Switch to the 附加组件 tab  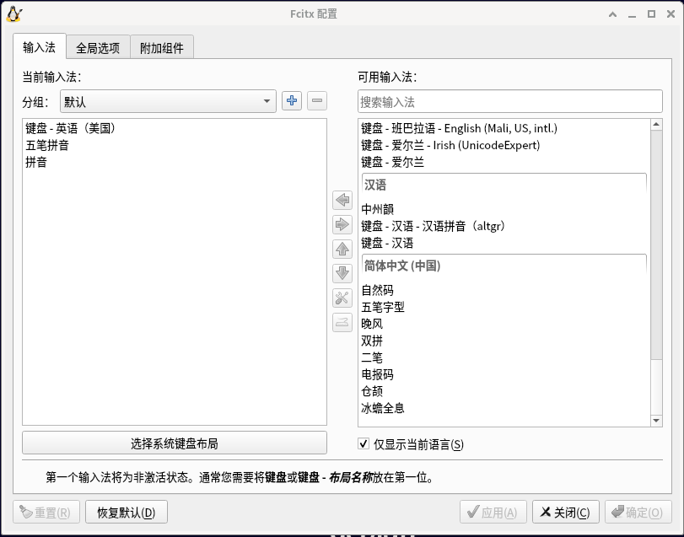pos(162,48)
